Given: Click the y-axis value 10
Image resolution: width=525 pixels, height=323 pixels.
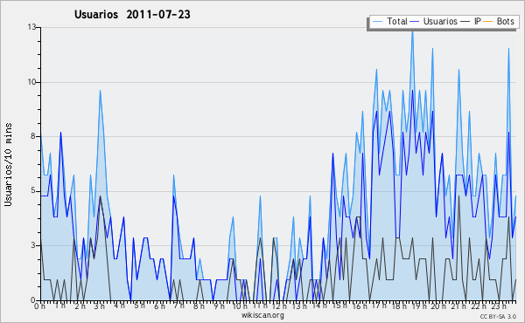Looking at the screenshot, I should click(31, 82).
